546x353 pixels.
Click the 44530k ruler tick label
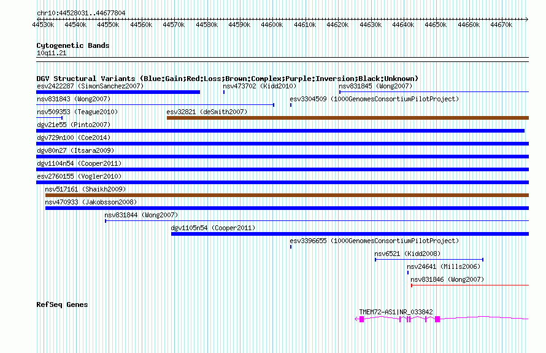click(43, 25)
